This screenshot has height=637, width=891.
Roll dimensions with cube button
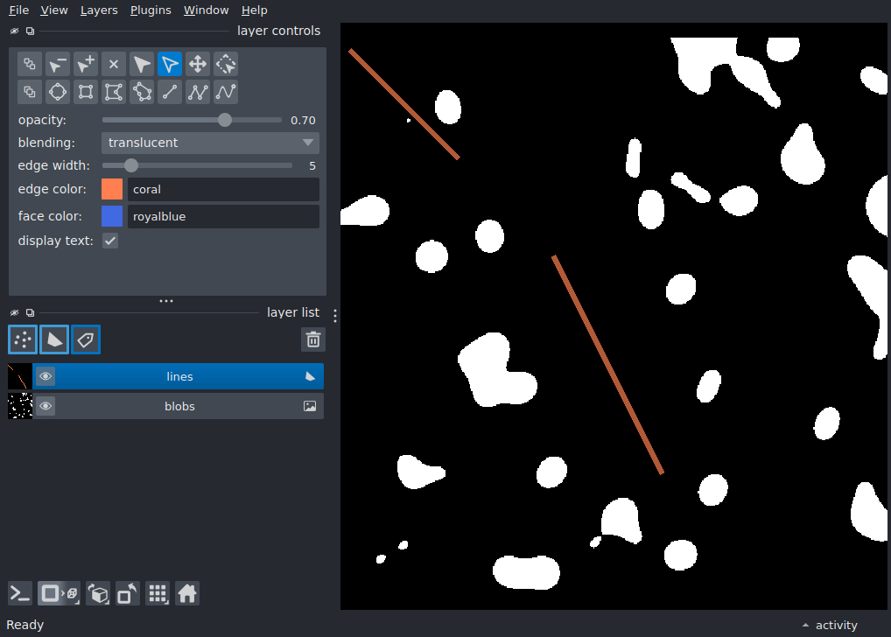pyautogui.click(x=98, y=594)
